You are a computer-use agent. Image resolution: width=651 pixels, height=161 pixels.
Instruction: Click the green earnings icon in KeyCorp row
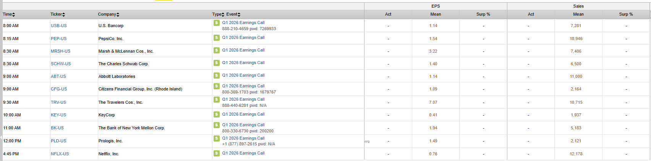[217, 114]
